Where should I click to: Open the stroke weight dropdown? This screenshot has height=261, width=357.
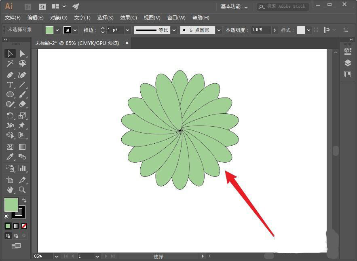[127, 30]
